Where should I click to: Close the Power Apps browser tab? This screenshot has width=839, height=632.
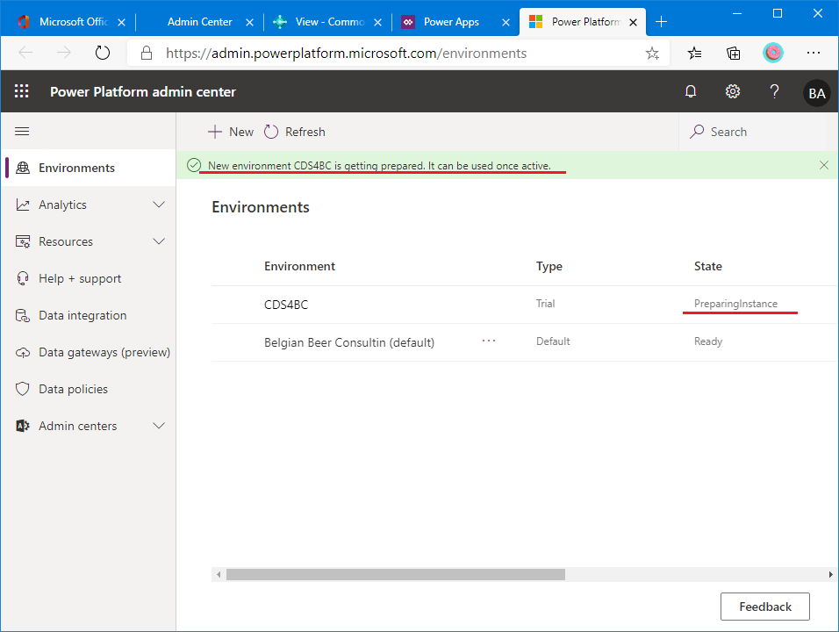(x=506, y=23)
